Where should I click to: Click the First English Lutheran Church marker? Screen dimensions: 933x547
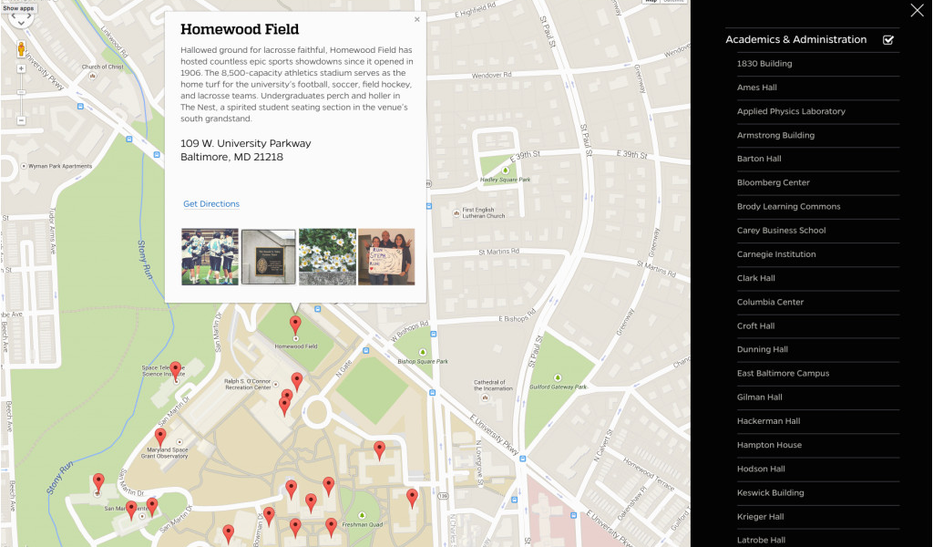tap(456, 212)
